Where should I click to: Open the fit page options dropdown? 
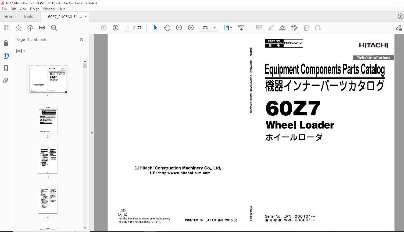(x=231, y=28)
